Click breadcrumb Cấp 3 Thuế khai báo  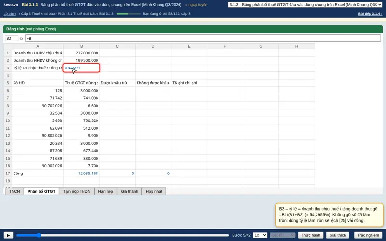(38, 14)
